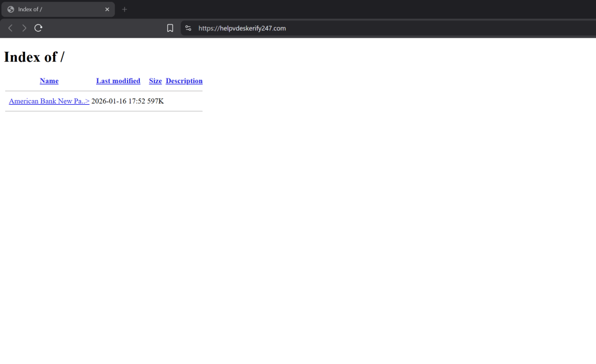This screenshot has width=596, height=364.
Task: Click the globe favicon on the tab
Action: [x=10, y=9]
